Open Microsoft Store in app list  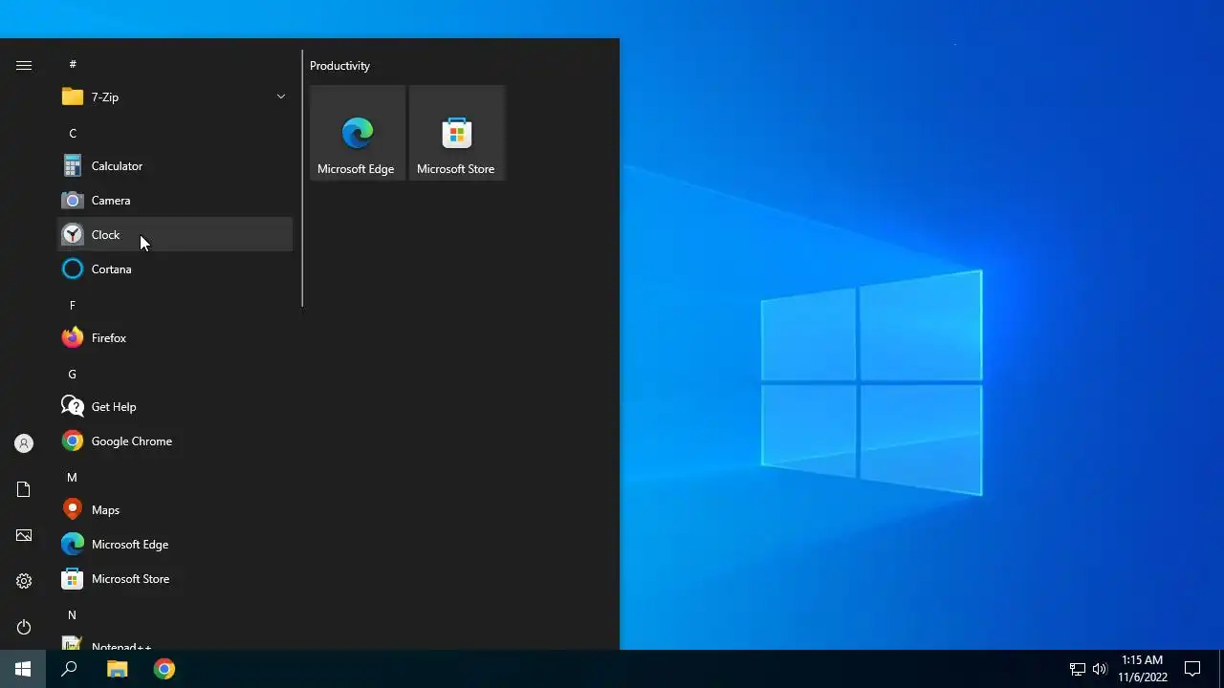175,579
